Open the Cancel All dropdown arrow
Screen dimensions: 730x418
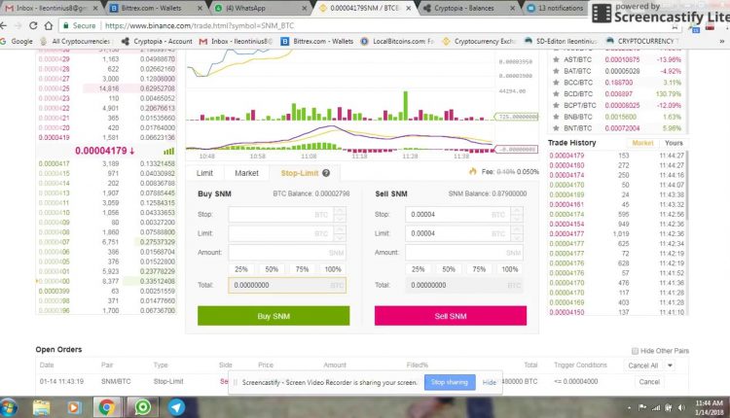(x=670, y=366)
